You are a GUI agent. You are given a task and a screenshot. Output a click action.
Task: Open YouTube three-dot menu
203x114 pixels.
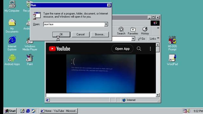click(x=150, y=48)
